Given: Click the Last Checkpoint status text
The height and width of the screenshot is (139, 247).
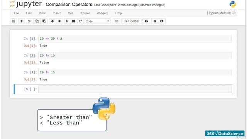Looking at the screenshot, I should pos(130,5).
